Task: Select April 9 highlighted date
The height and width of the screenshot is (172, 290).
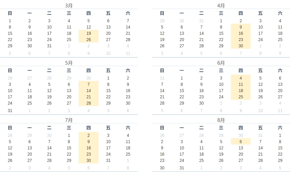Action: pos(241,27)
